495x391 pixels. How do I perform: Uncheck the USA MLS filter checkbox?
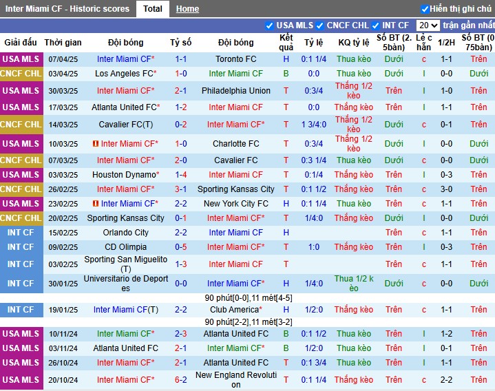[269, 25]
